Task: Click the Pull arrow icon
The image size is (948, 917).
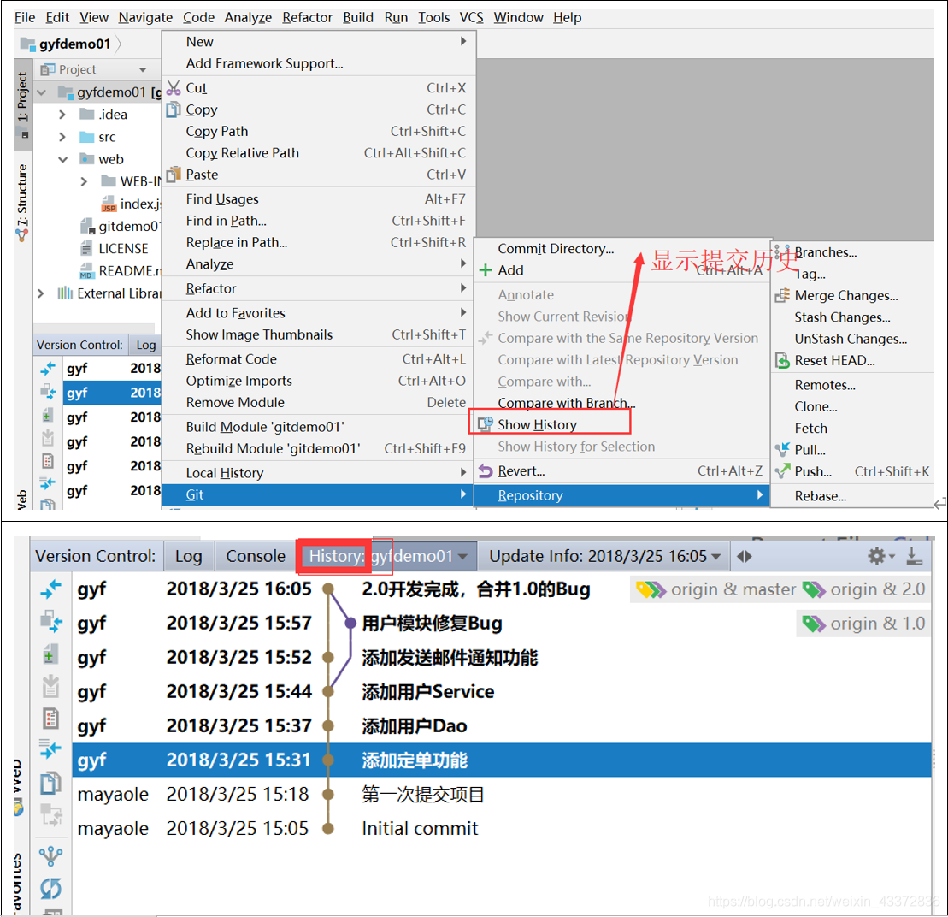Action: [782, 450]
